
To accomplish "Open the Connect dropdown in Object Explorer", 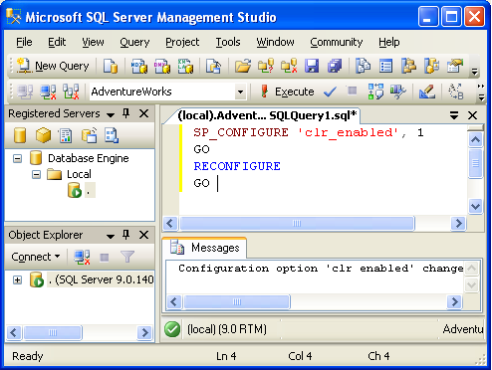I will click(x=36, y=257).
